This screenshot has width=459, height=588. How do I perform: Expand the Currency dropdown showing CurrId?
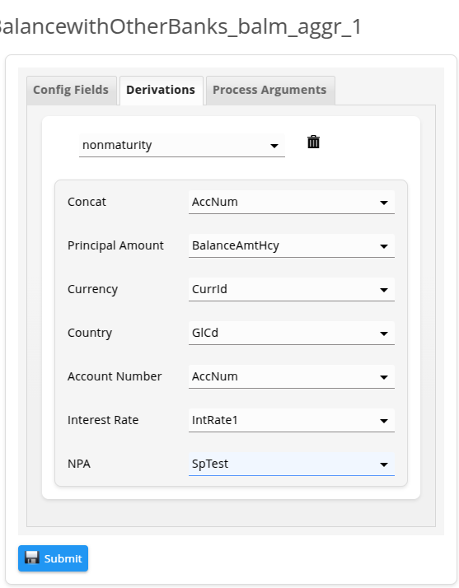[x=292, y=289]
